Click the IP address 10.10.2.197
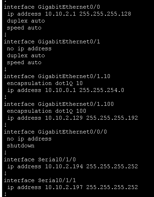Image resolution: width=154 pixels, height=197 pixels. (x=64, y=187)
